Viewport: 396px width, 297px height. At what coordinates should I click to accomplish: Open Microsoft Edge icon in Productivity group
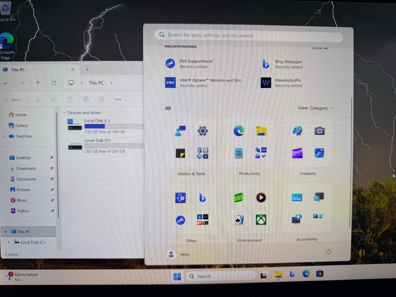point(239,131)
